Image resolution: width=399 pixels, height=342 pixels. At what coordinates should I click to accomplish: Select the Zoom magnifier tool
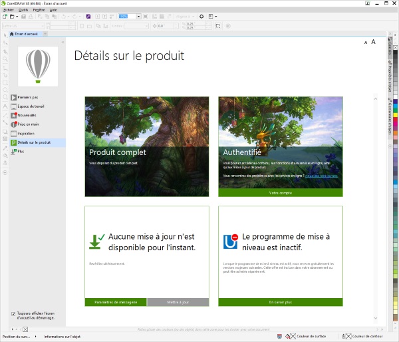(x=5, y=59)
